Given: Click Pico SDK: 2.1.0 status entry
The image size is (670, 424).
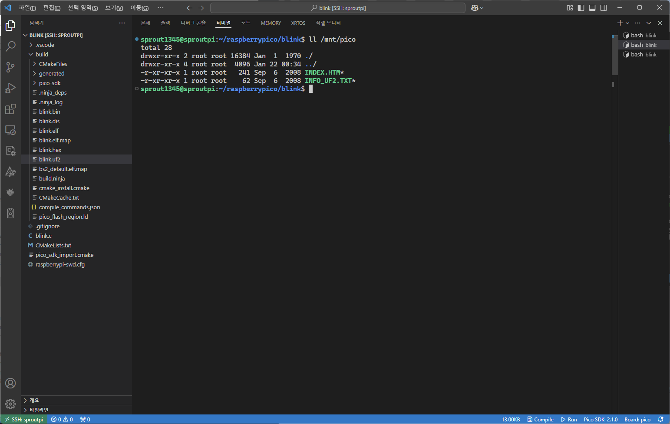Looking at the screenshot, I should (x=601, y=419).
